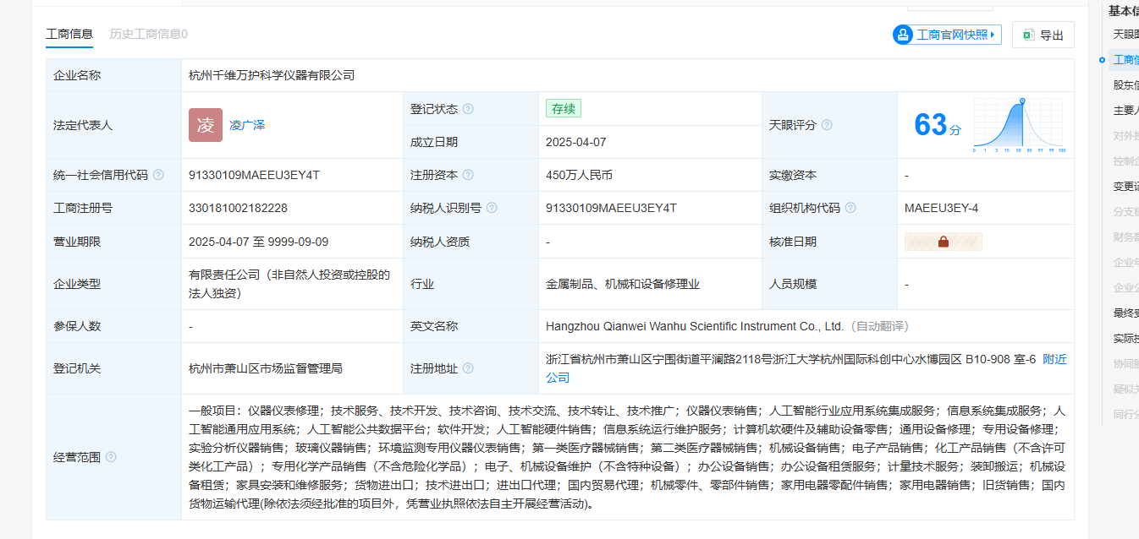The width and height of the screenshot is (1139, 539).
Task: Jump to 主要人员 section in sidebar
Action: point(1125,110)
